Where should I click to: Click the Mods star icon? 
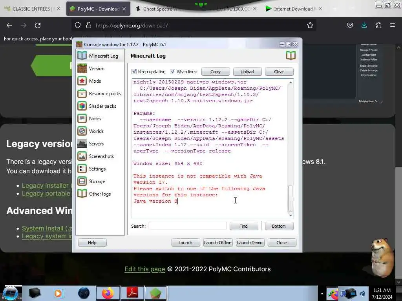click(82, 81)
